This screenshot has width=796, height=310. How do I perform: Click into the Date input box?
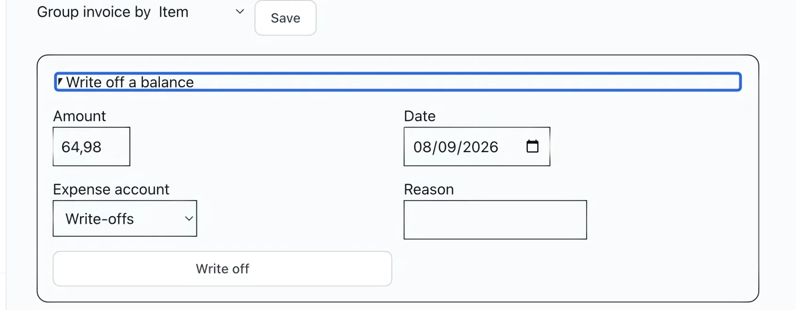coord(477,147)
